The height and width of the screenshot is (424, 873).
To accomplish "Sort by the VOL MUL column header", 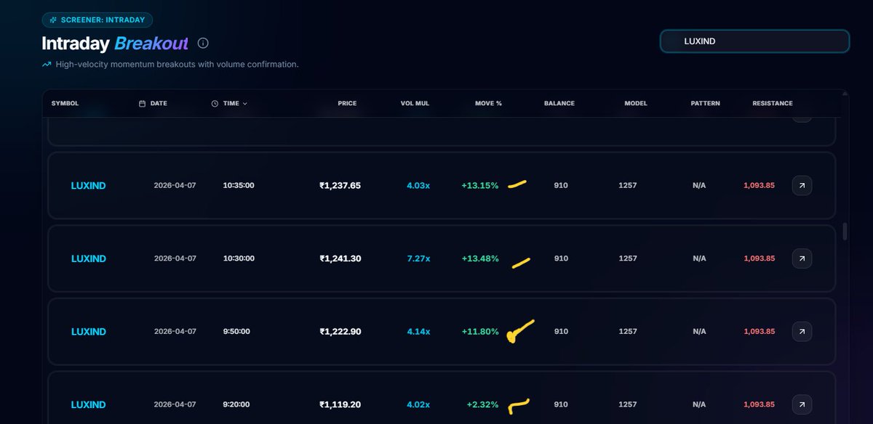I will tap(415, 104).
